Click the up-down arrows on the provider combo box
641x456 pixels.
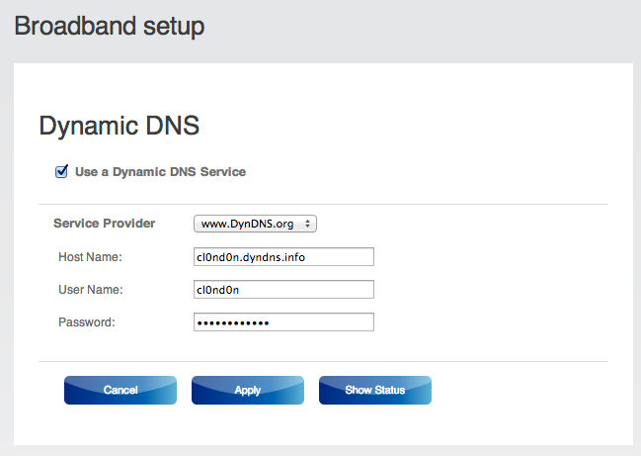pos(307,224)
